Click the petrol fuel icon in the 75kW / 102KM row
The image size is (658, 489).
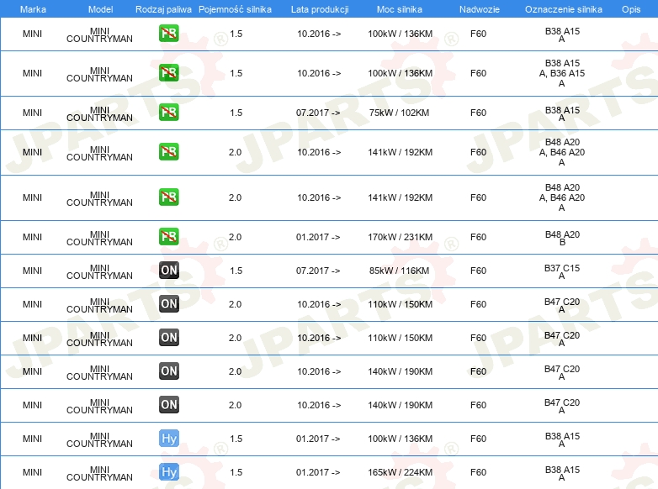[168, 113]
